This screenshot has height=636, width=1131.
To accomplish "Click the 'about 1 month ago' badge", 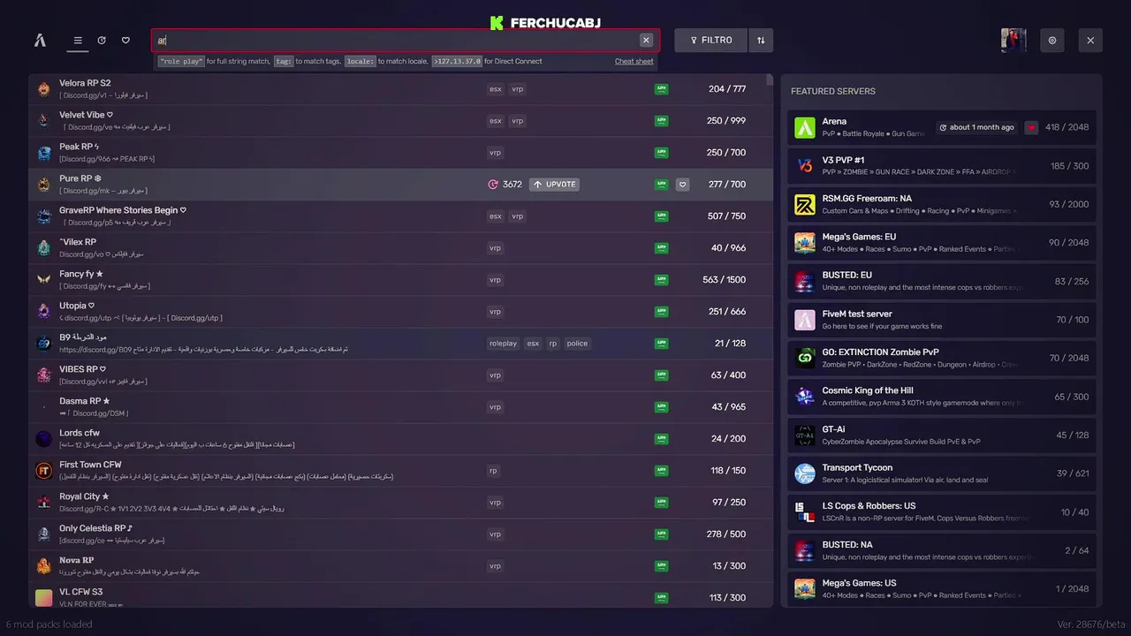I will tap(976, 127).
